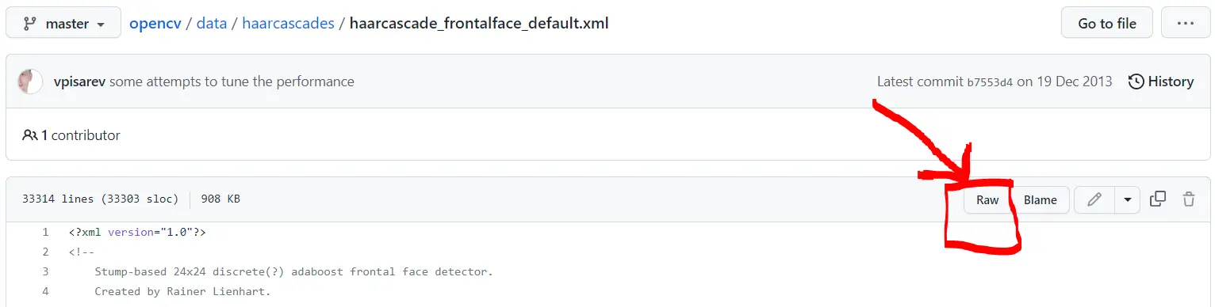
Task: Select line number 1 in the code view
Action: [46, 233]
